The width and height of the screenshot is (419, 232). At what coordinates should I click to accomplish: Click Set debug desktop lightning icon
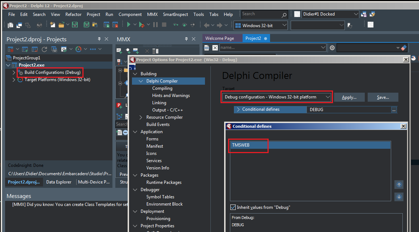[372, 14]
